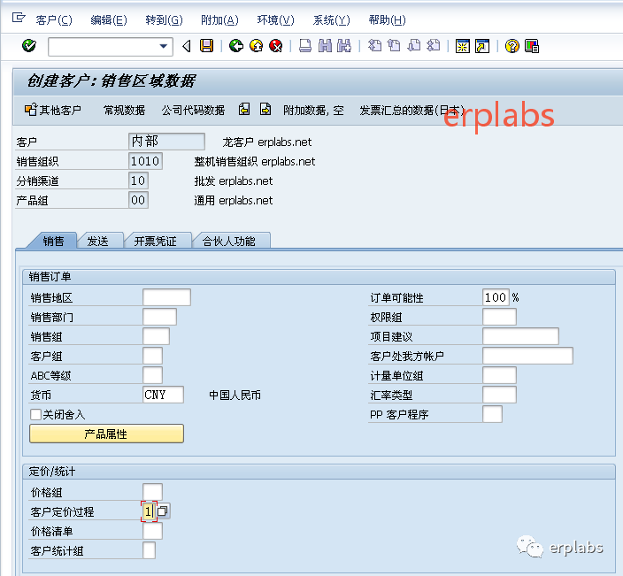
Task: Click the next tab page icon
Action: click(x=265, y=109)
